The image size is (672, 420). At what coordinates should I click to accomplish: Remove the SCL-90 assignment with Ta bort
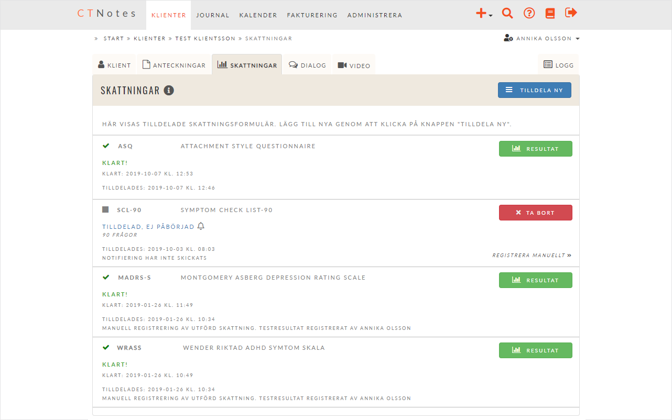[536, 213]
